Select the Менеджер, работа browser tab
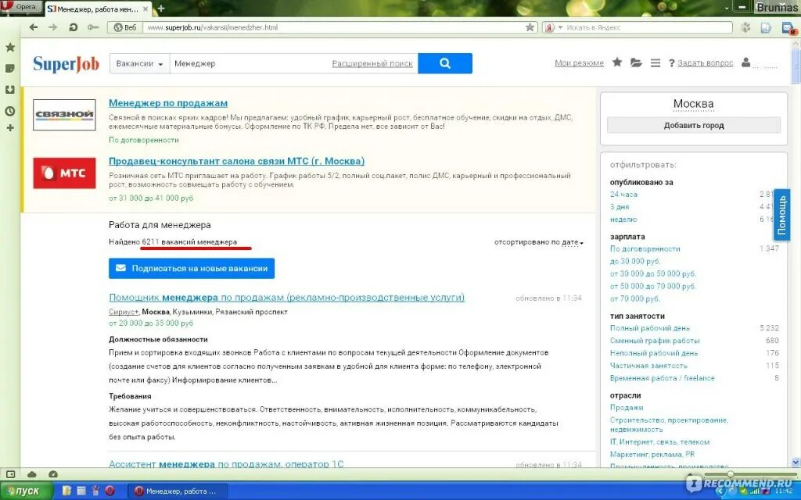 click(98, 9)
